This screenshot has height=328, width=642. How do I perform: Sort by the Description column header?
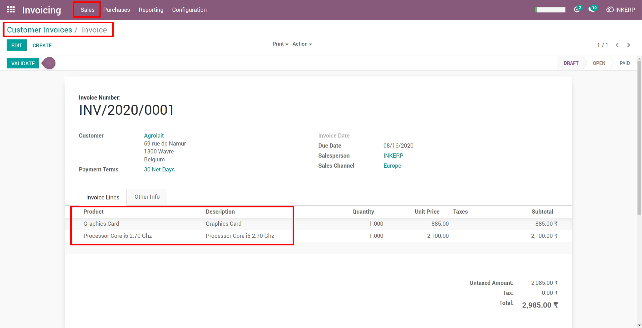tap(220, 212)
